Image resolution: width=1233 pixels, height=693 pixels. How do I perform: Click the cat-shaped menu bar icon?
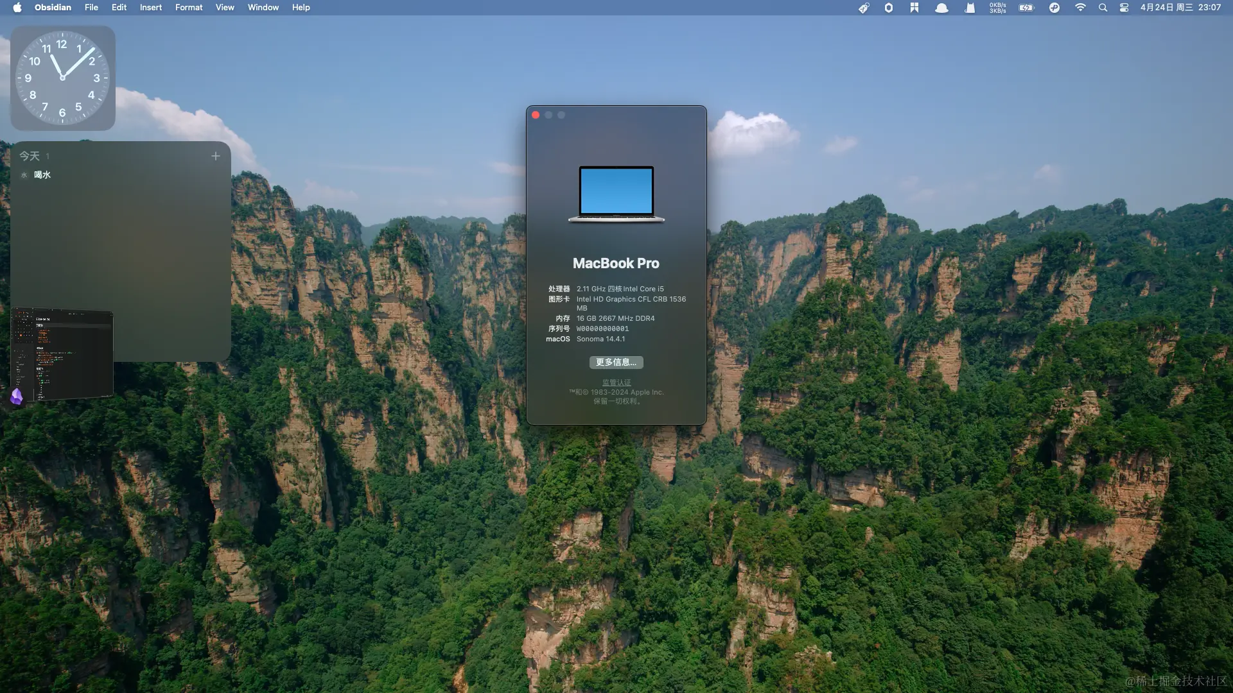(x=970, y=8)
